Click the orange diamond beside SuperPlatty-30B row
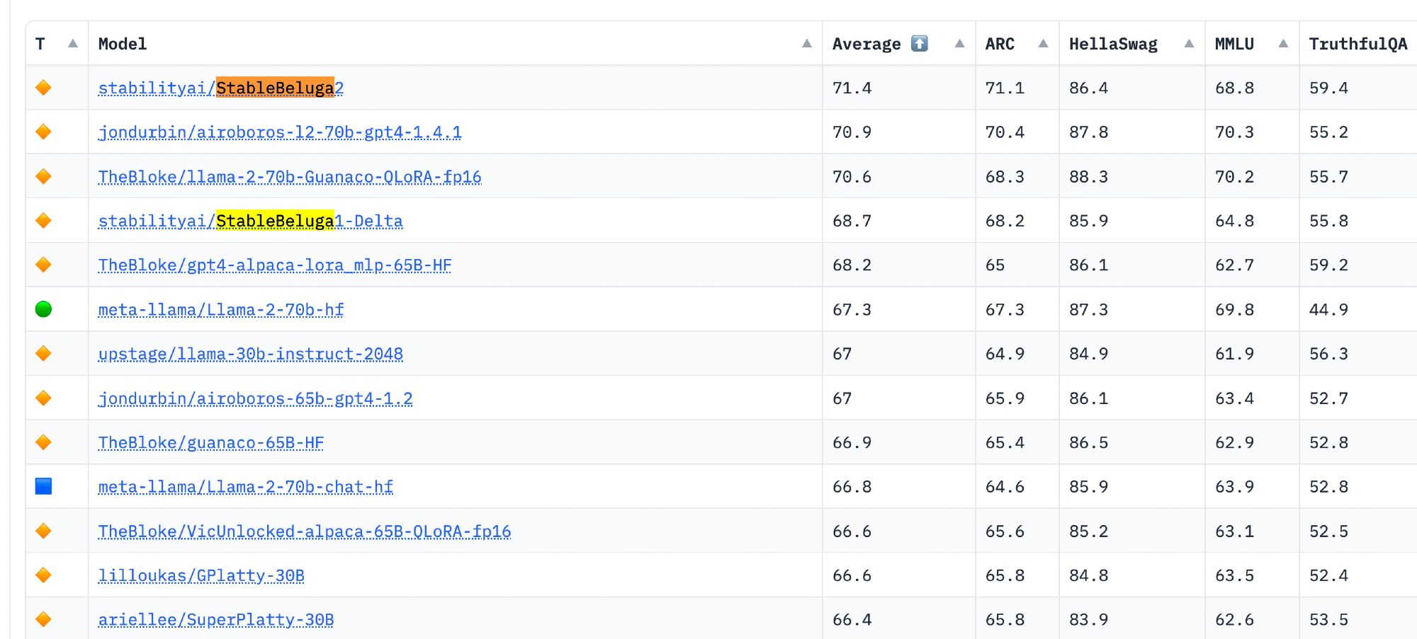Viewport: 1417px width, 639px height. 43,619
